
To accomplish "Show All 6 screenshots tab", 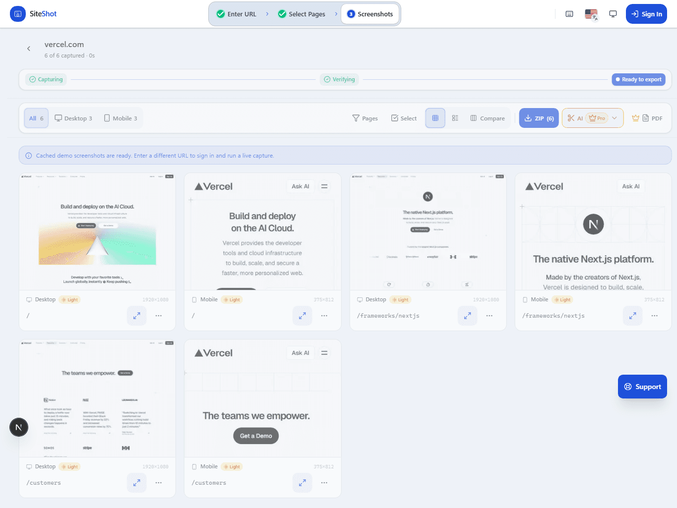I will tap(36, 118).
